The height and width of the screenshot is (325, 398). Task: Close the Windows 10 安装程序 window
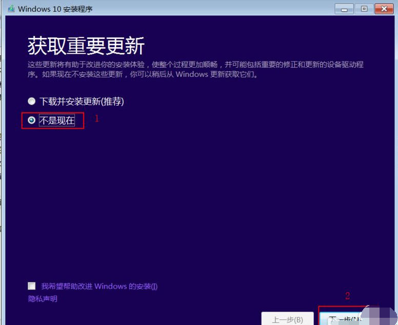[384, 9]
